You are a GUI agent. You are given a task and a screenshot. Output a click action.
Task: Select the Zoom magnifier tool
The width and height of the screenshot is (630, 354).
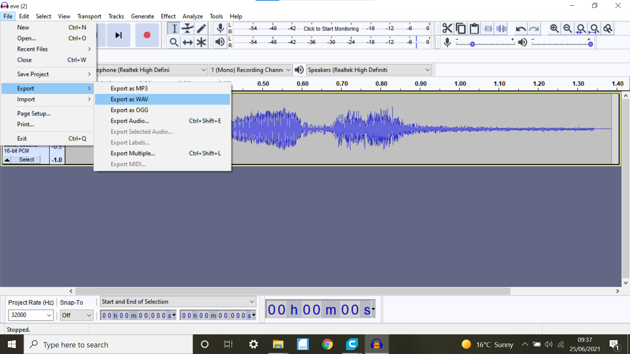[x=174, y=42]
